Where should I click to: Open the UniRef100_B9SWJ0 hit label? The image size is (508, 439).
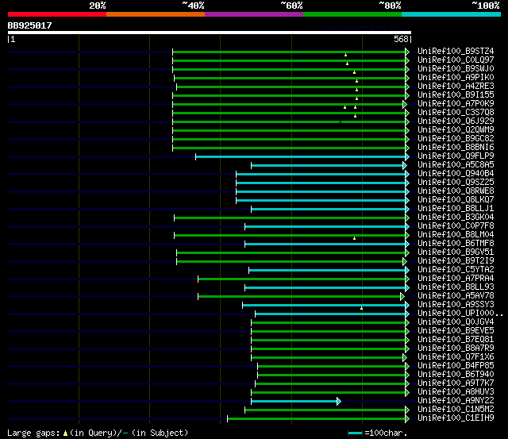[456, 69]
